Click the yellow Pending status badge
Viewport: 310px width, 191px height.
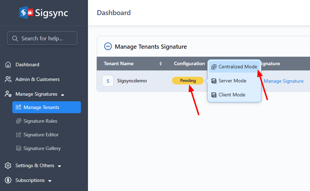(188, 81)
